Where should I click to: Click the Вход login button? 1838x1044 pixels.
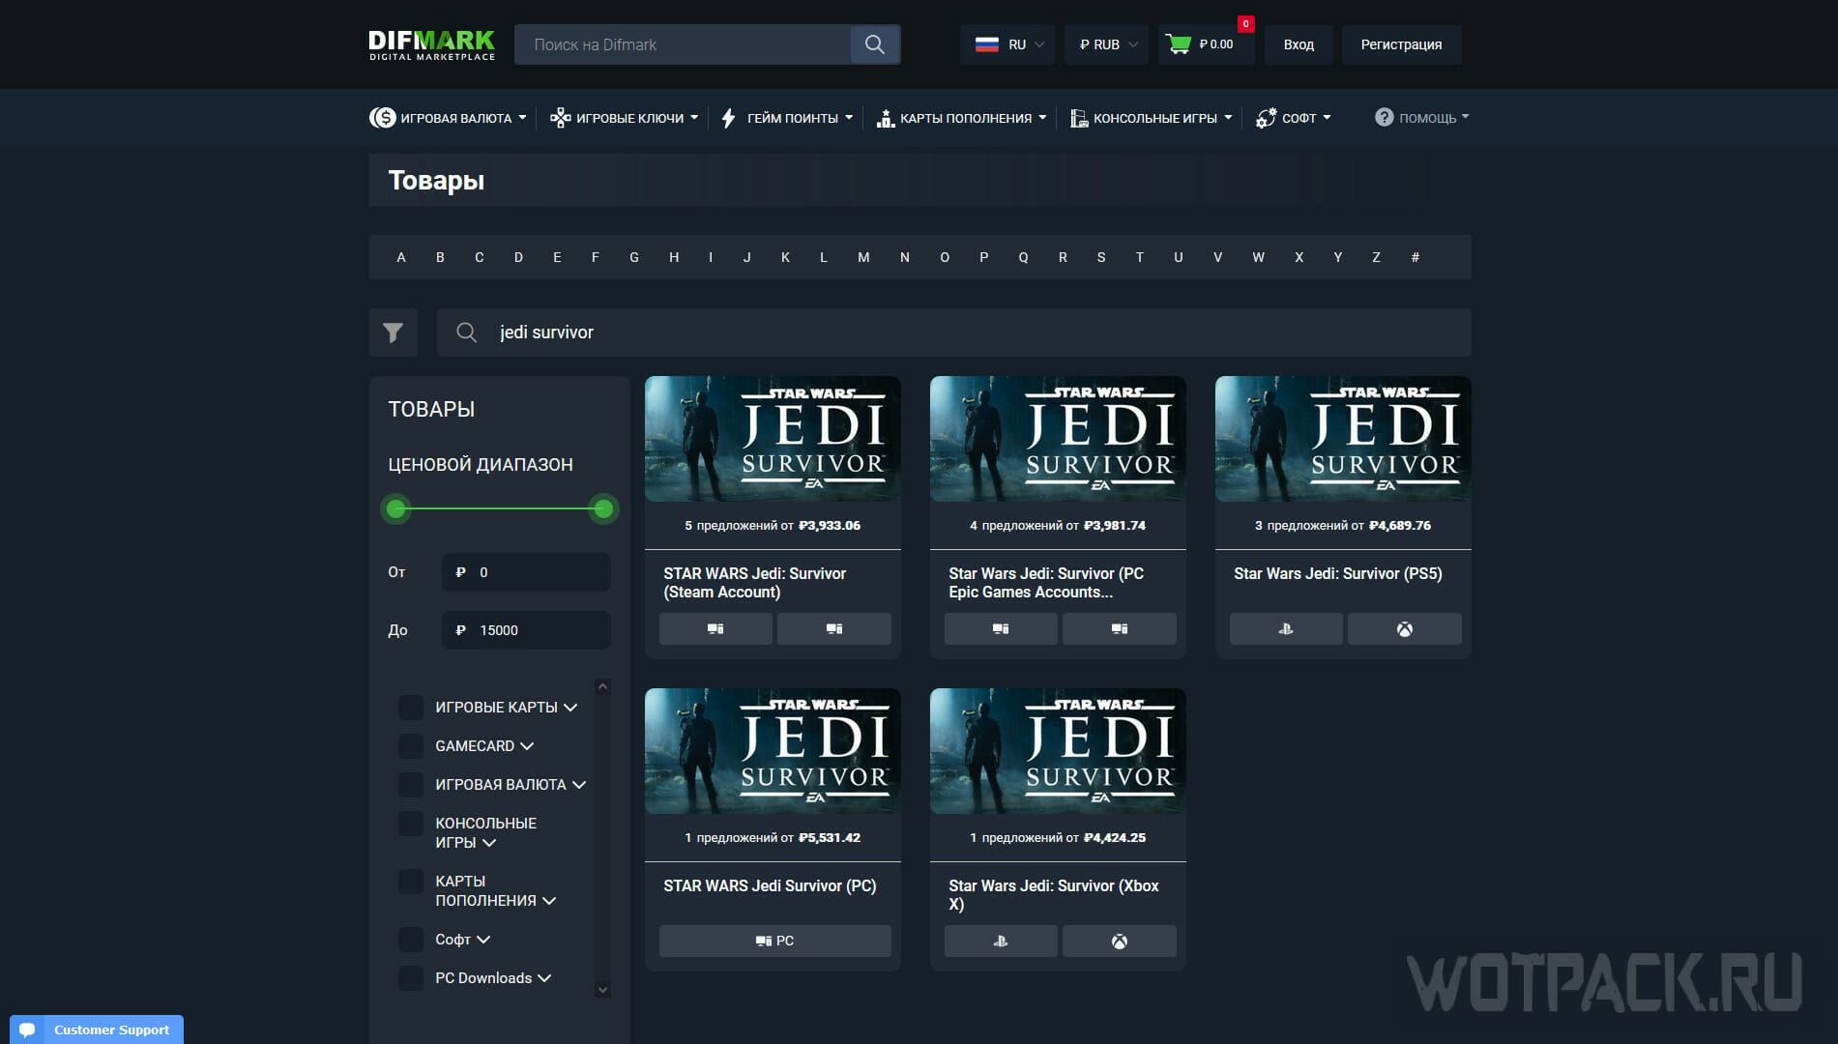1298,44
